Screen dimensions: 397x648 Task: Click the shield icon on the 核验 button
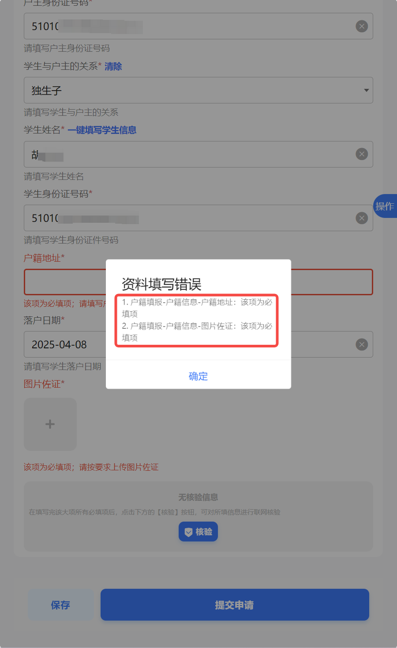pyautogui.click(x=188, y=532)
